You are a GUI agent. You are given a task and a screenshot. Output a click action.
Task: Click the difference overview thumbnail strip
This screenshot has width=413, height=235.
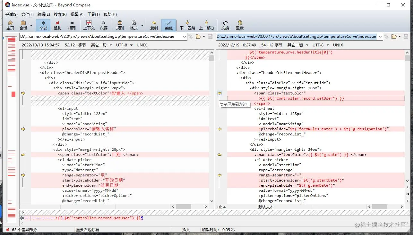tap(12, 129)
